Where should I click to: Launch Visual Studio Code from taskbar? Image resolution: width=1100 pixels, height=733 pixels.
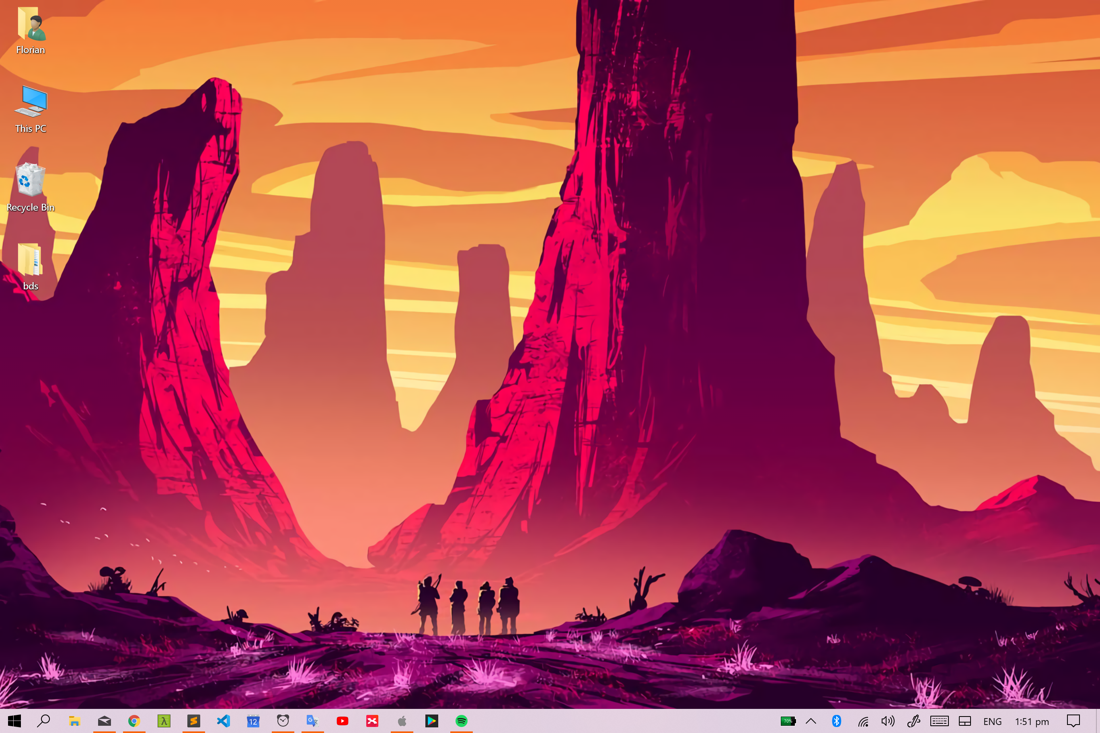224,721
